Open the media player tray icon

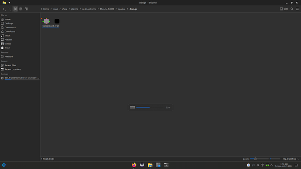253,165
